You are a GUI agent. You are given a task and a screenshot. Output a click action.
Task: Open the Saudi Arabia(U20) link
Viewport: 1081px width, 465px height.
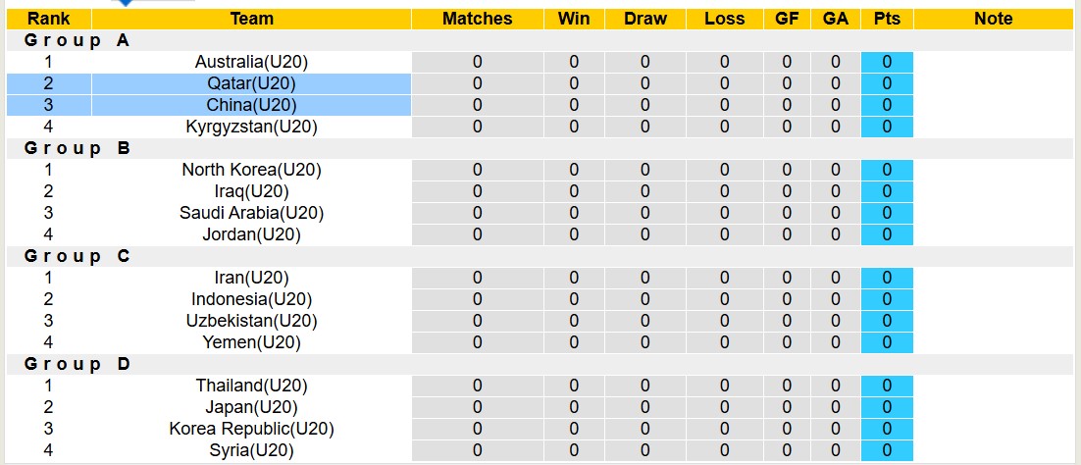tap(251, 213)
